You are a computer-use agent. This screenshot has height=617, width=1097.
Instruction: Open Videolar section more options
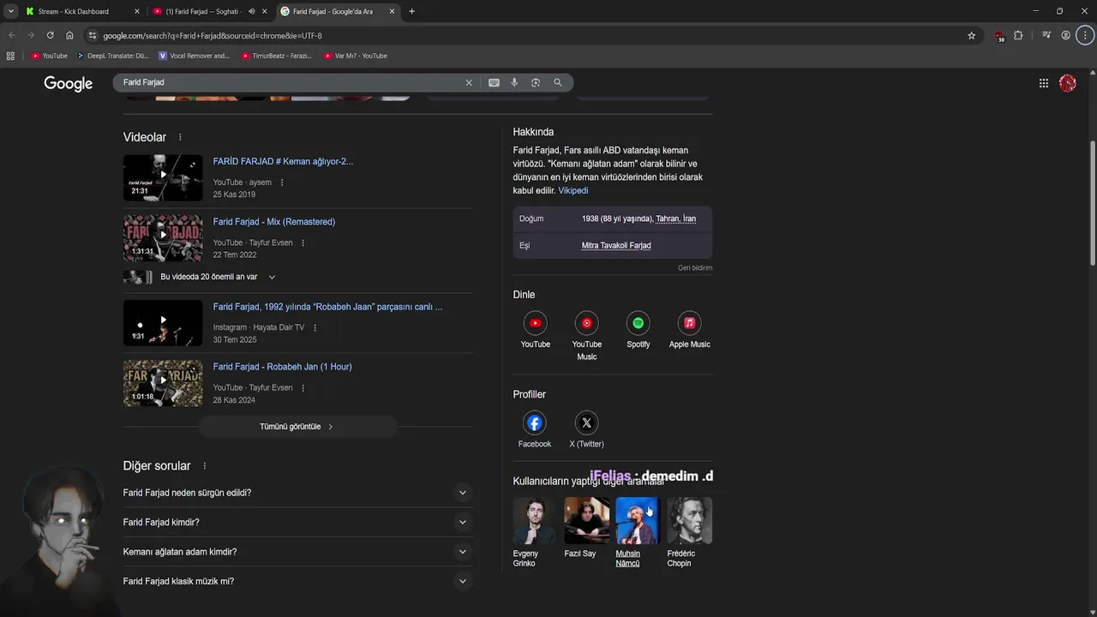pos(180,137)
